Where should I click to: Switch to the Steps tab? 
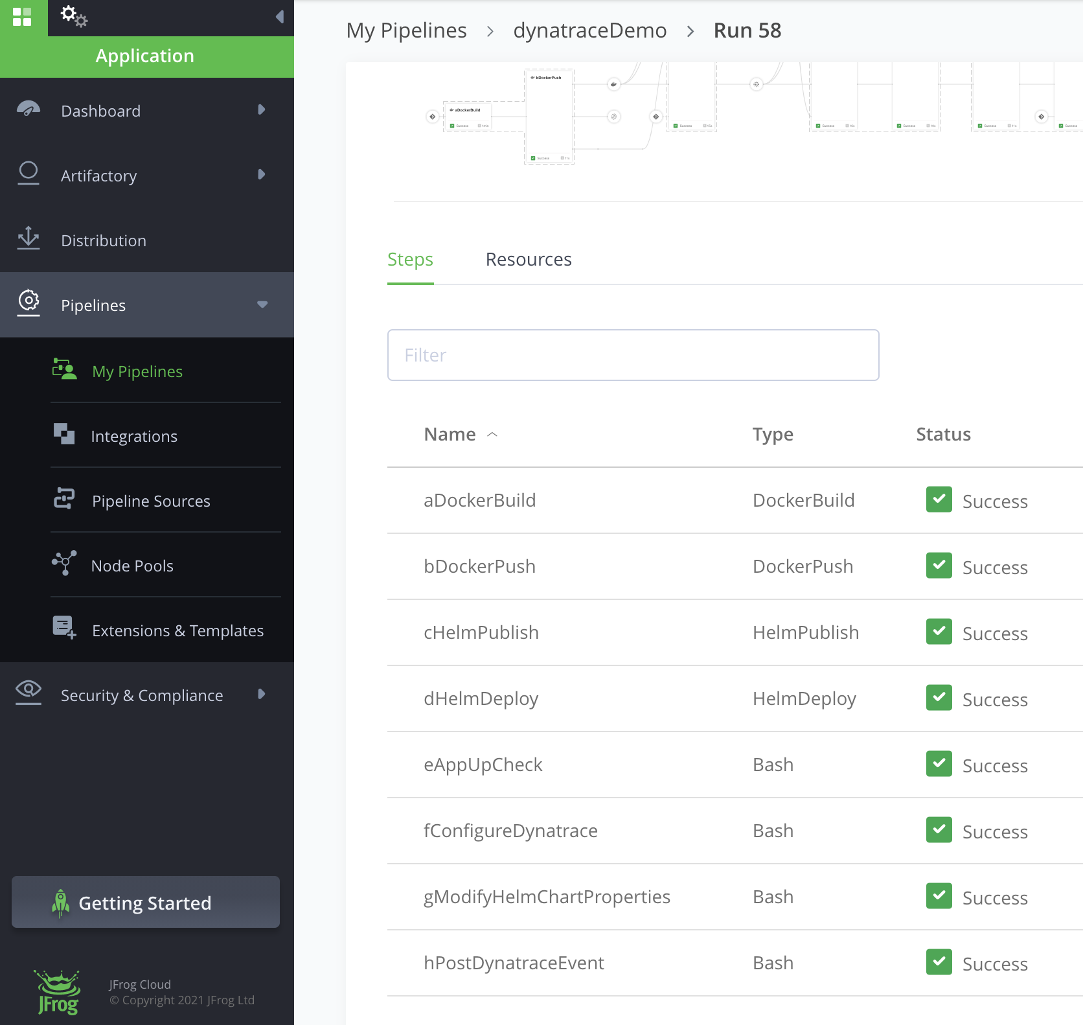pos(411,260)
